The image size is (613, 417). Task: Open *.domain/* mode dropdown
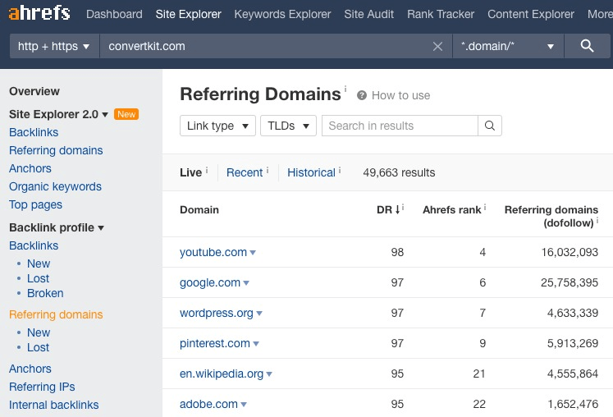click(508, 46)
